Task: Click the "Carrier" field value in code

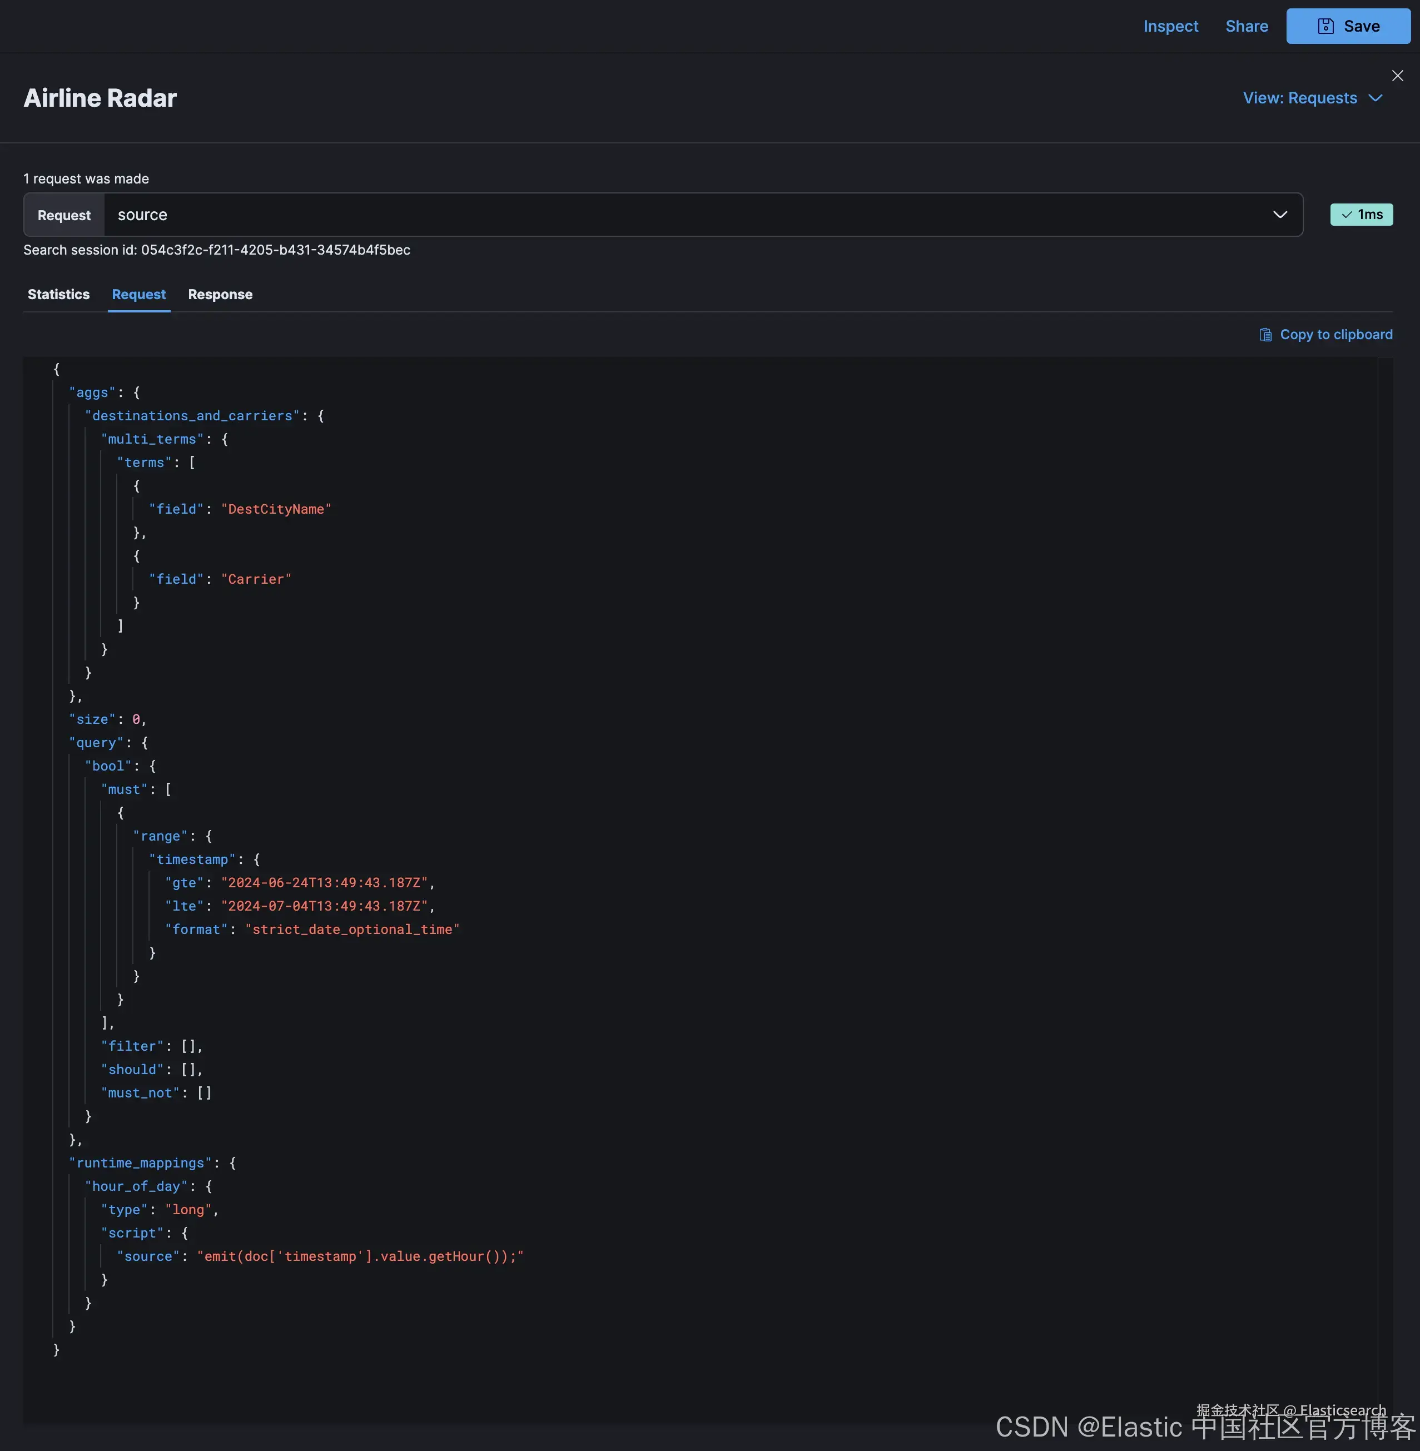Action: pyautogui.click(x=256, y=579)
